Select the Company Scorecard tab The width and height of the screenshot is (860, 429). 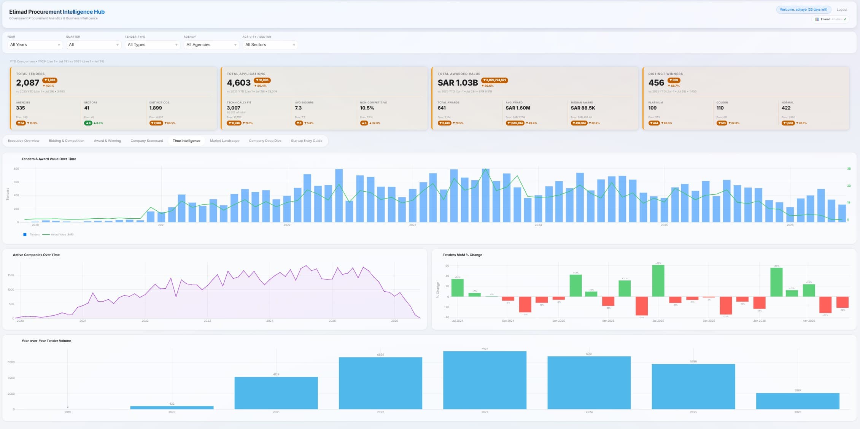click(147, 141)
